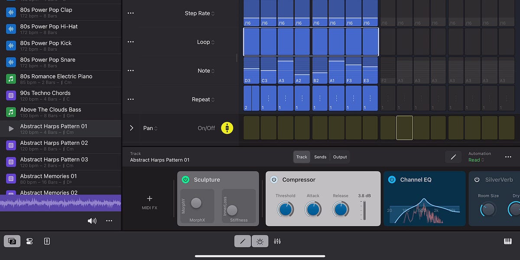
Task: Click the Sculpture Stiffness pad
Action: 238,206
